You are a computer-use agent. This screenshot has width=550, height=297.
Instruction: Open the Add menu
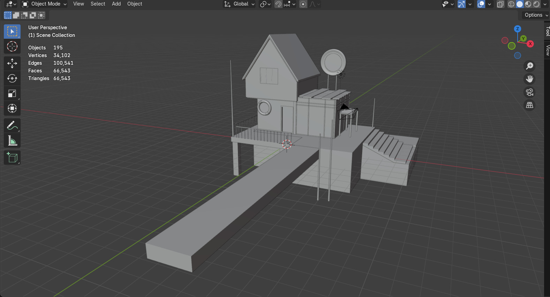(116, 4)
